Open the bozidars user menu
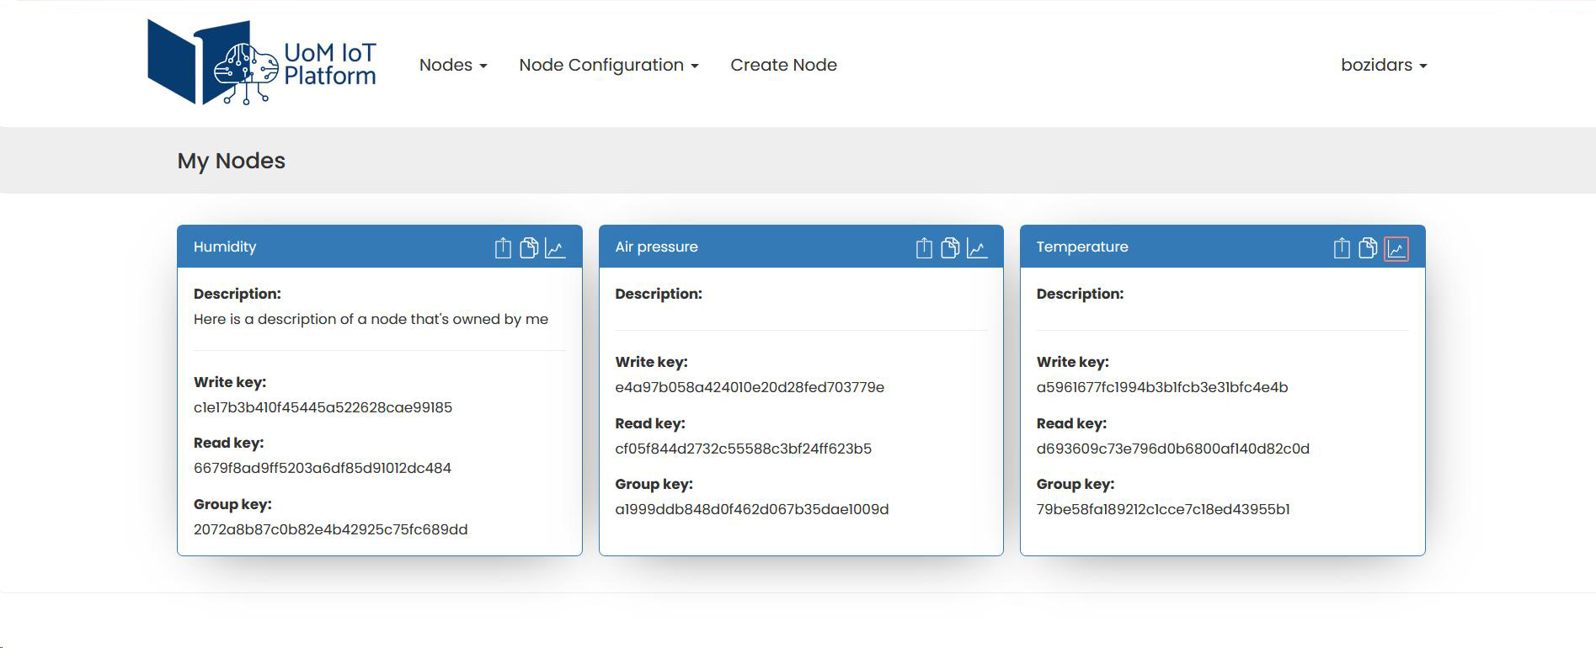Image resolution: width=1596 pixels, height=648 pixels. (x=1383, y=65)
